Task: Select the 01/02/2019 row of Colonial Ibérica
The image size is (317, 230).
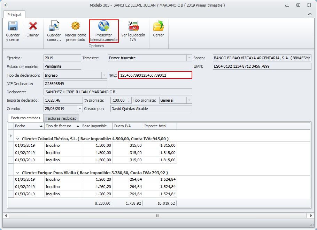Action: click(x=95, y=153)
